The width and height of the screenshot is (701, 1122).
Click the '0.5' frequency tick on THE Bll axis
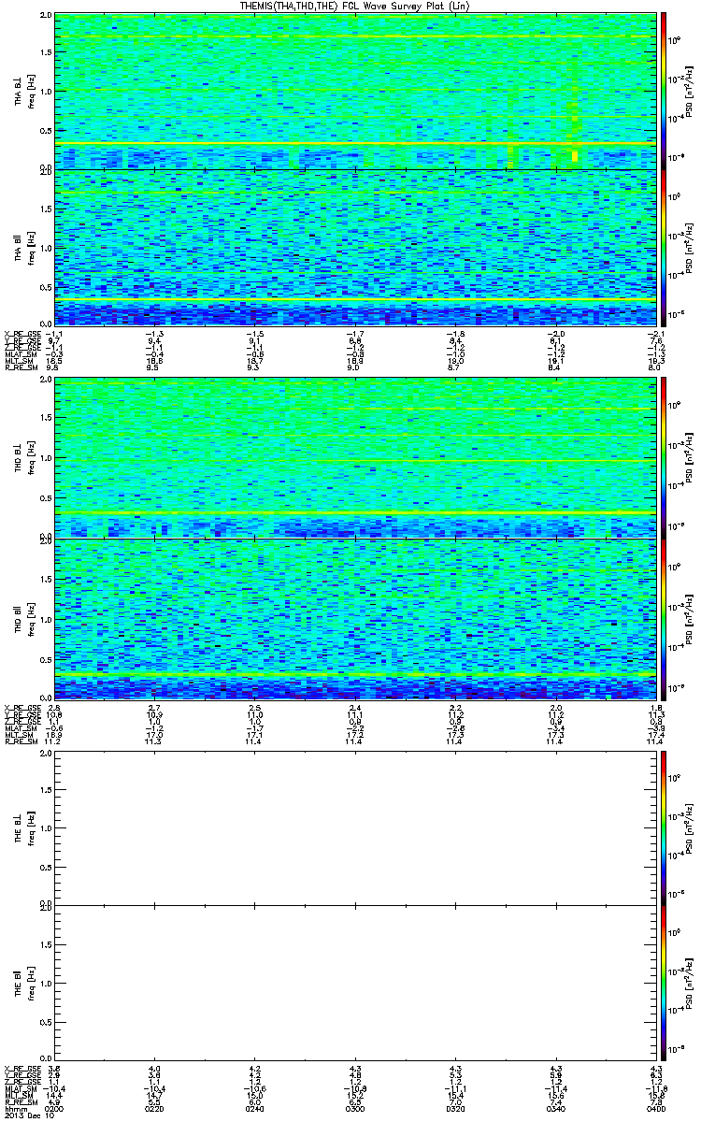point(46,1022)
